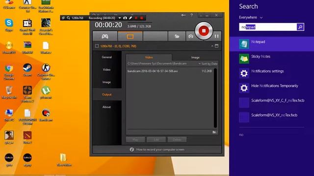
Task: Enable drawing pencil on recording bar
Action: [131, 18]
